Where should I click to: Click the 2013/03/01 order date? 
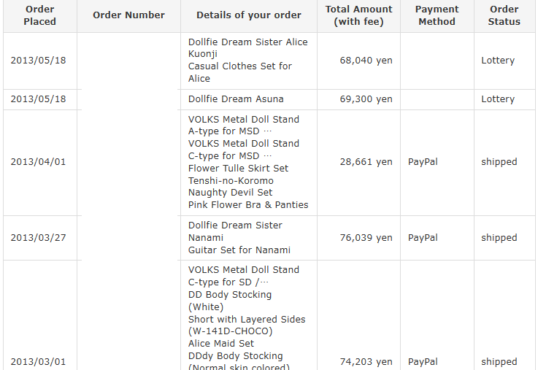(x=38, y=362)
